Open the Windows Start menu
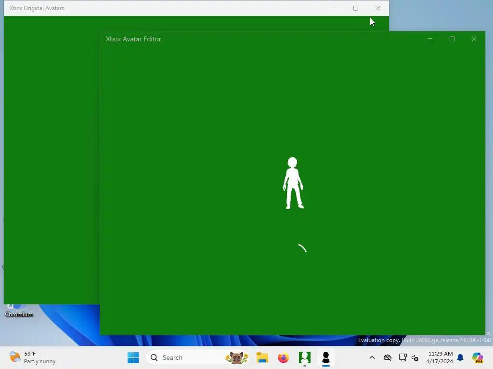The height and width of the screenshot is (369, 493). tap(133, 357)
